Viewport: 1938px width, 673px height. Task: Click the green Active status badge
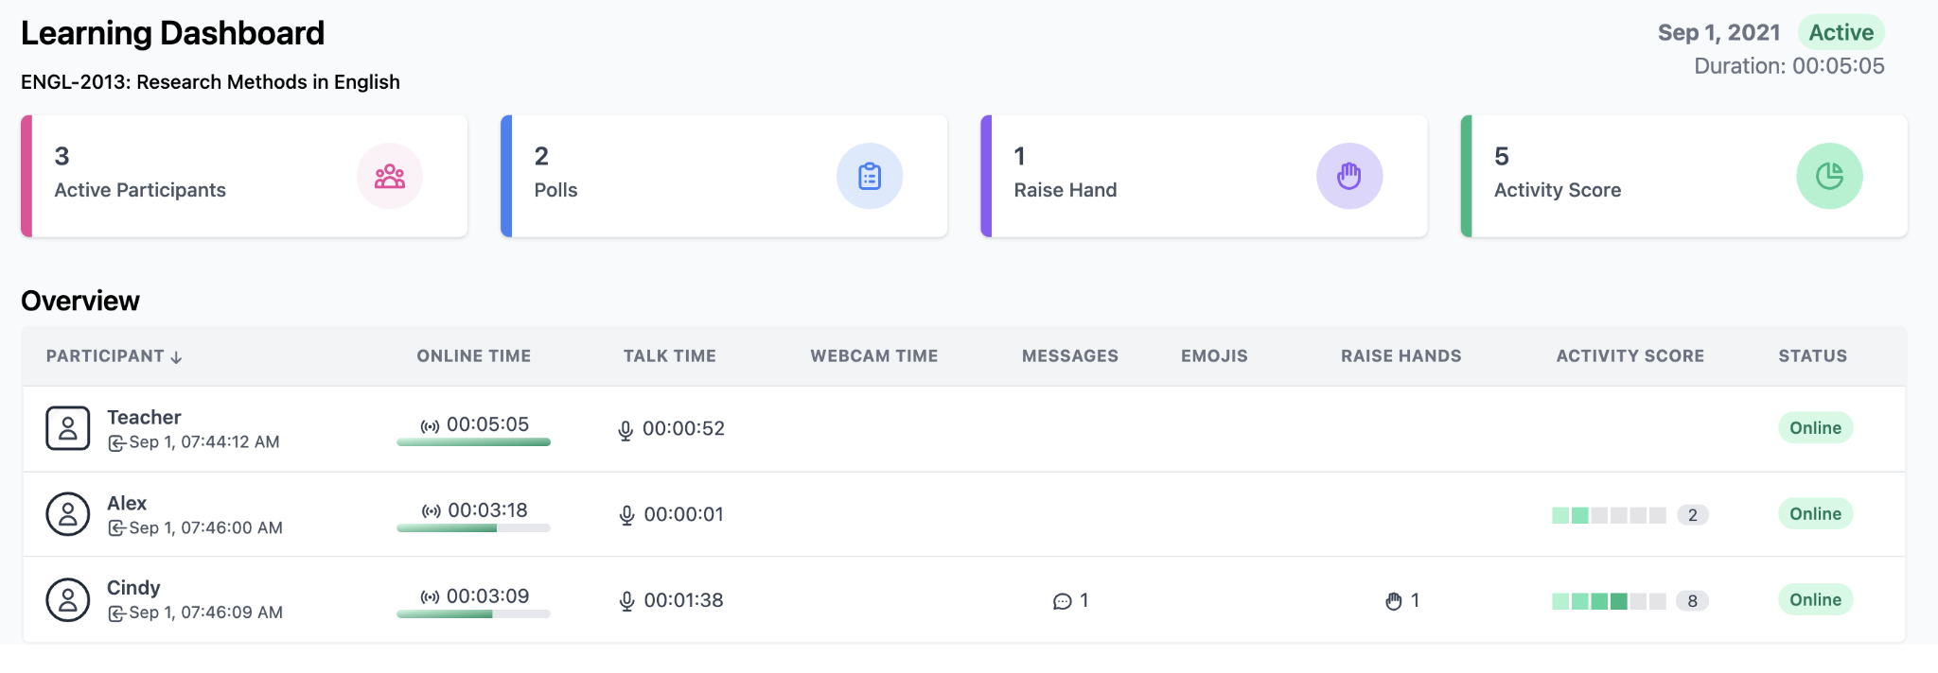click(1841, 32)
